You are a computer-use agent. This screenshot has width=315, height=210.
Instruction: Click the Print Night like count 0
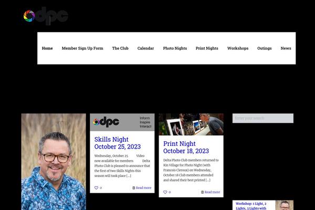pyautogui.click(x=170, y=192)
